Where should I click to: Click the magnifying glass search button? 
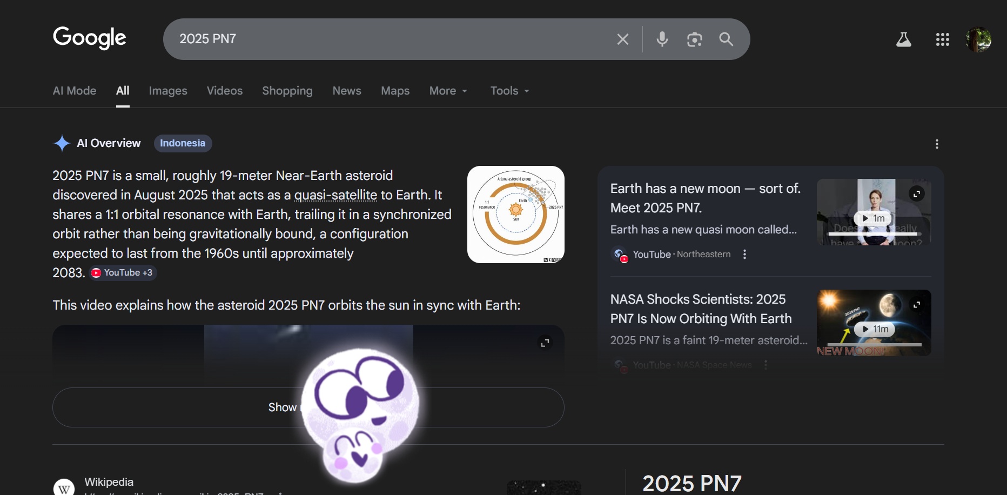(726, 39)
